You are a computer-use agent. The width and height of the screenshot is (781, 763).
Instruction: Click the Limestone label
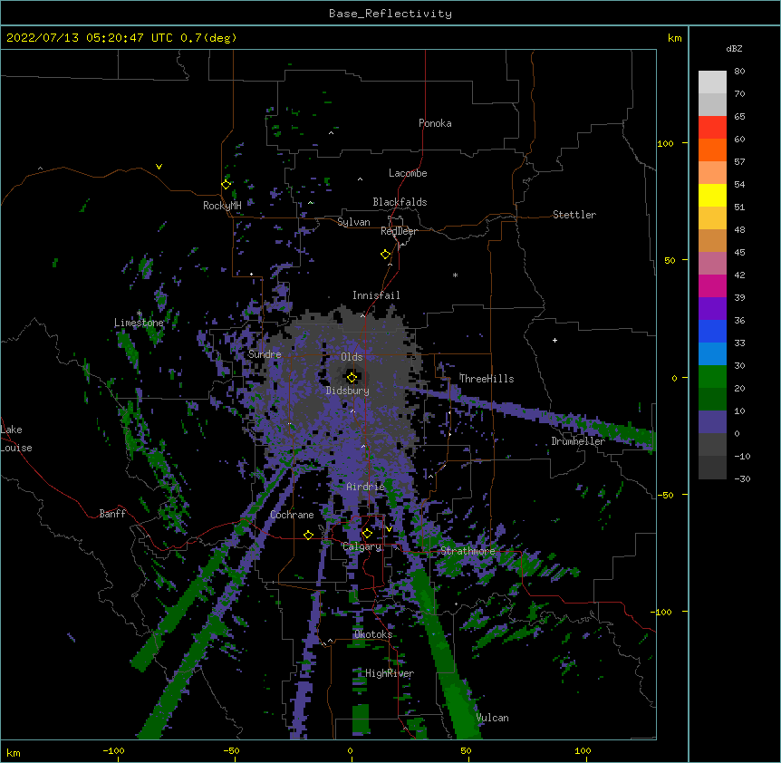tap(139, 323)
